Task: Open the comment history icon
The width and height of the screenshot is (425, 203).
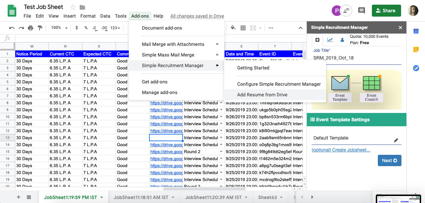Action: pyautogui.click(x=362, y=10)
